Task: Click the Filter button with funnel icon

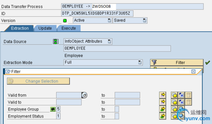Action: tap(177, 63)
